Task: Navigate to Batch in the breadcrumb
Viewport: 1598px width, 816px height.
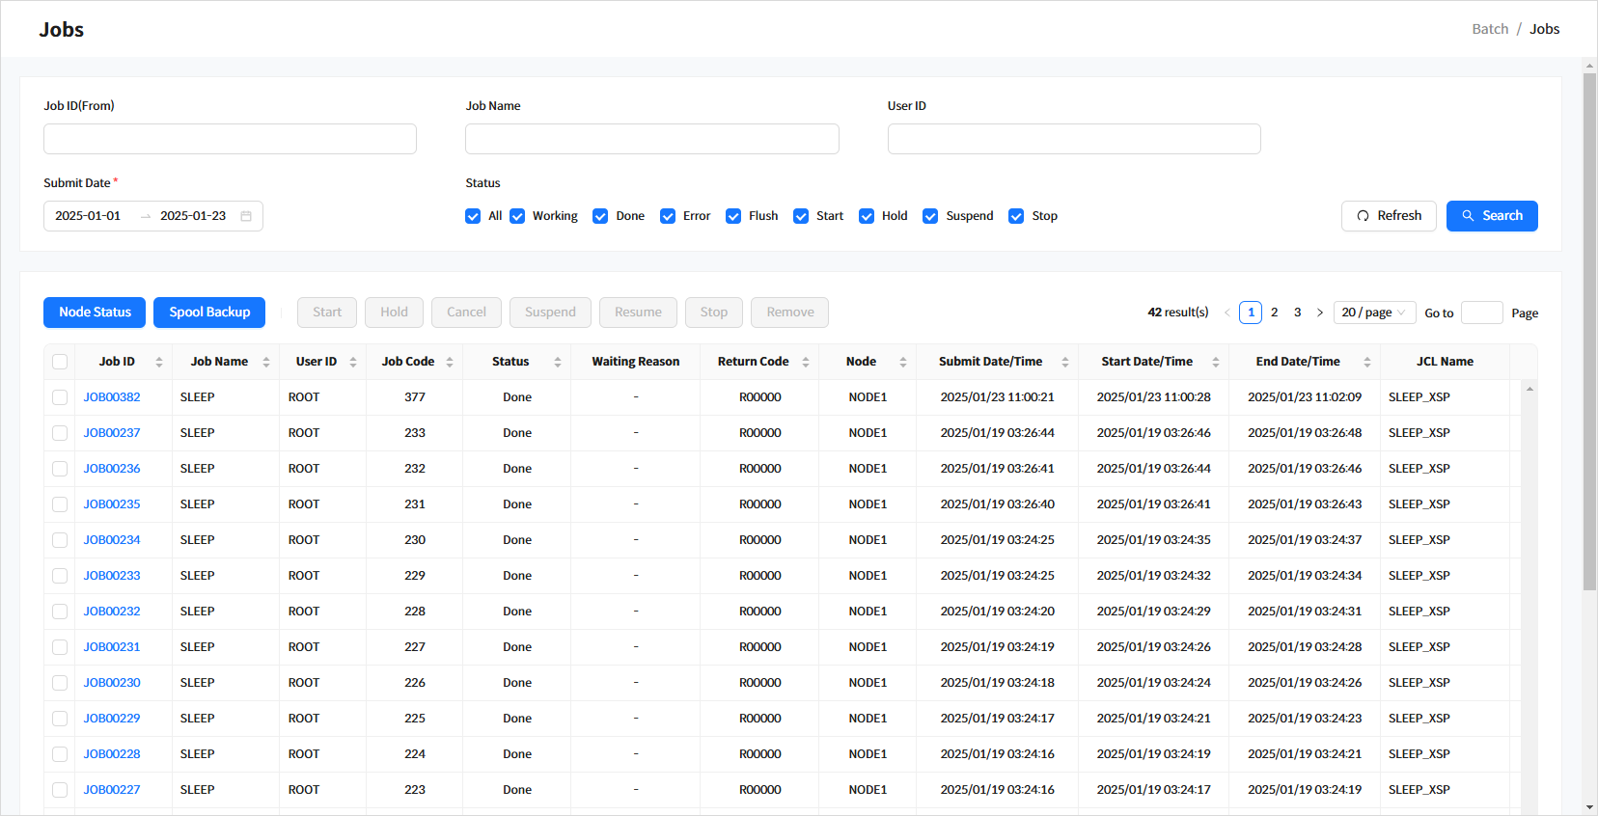Action: (x=1489, y=29)
